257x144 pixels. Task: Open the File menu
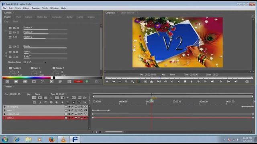4,8
